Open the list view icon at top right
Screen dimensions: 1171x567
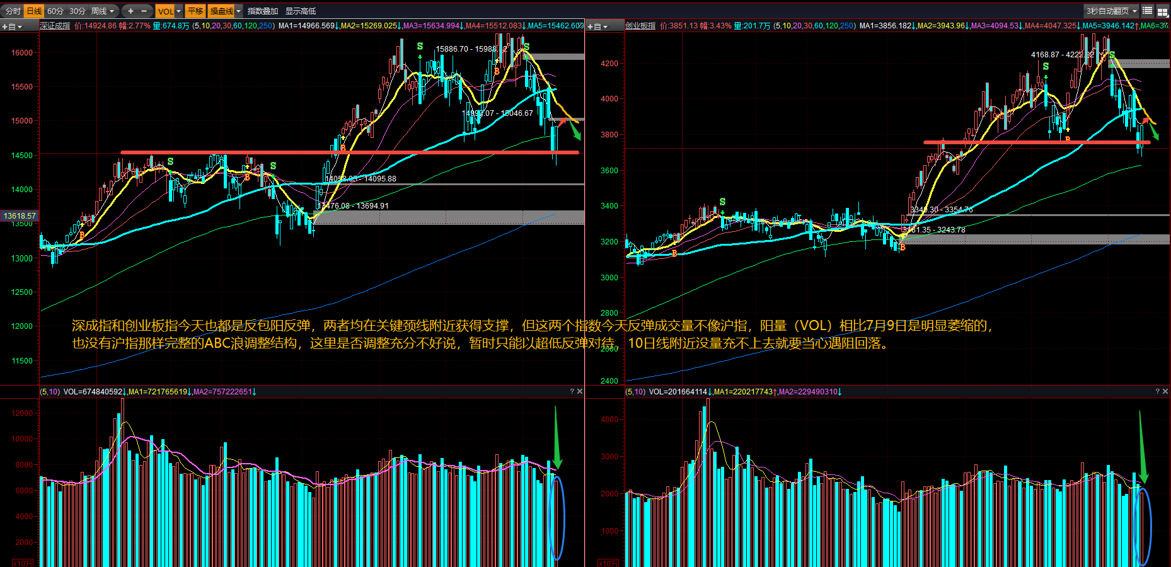tap(1148, 11)
